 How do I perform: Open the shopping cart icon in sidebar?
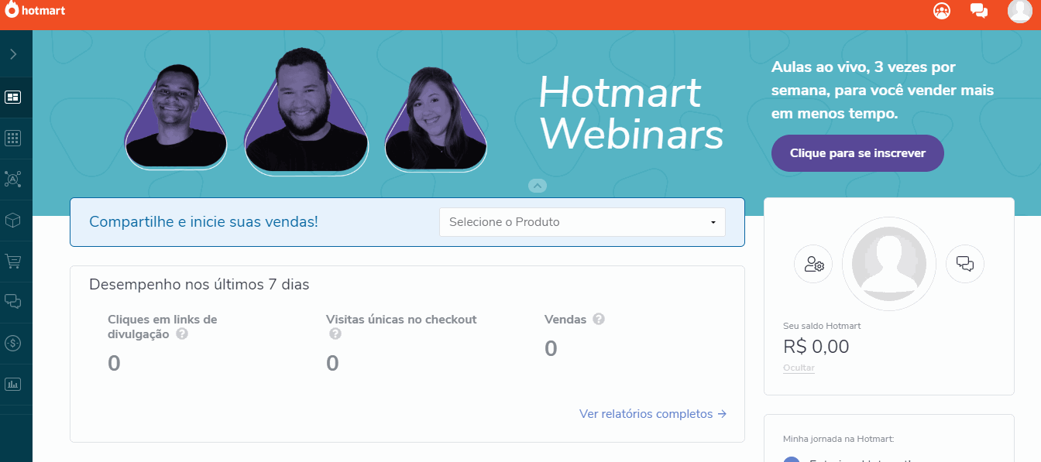(13, 262)
